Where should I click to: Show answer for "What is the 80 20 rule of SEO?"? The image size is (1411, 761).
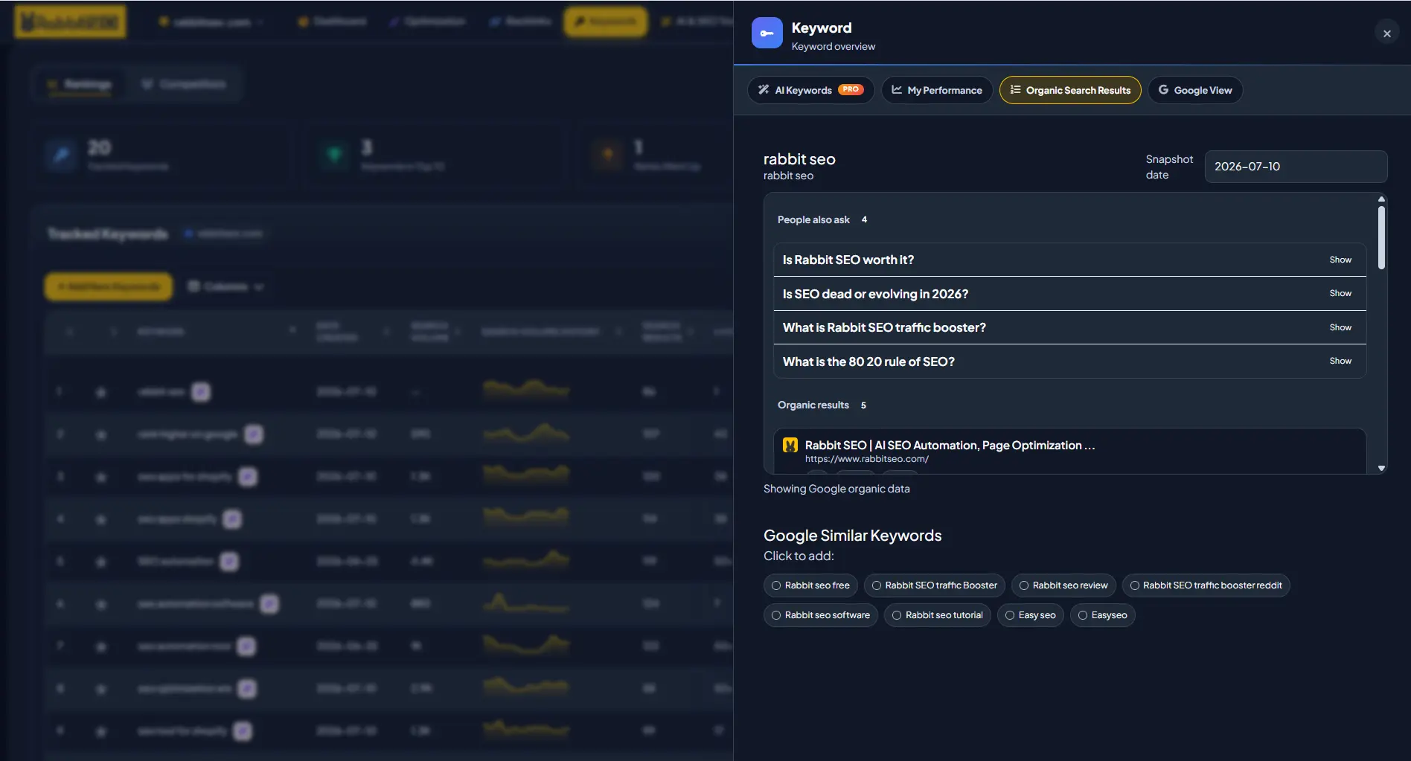pos(1340,361)
